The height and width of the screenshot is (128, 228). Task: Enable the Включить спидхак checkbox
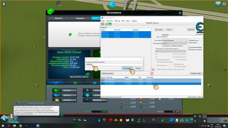(189, 50)
